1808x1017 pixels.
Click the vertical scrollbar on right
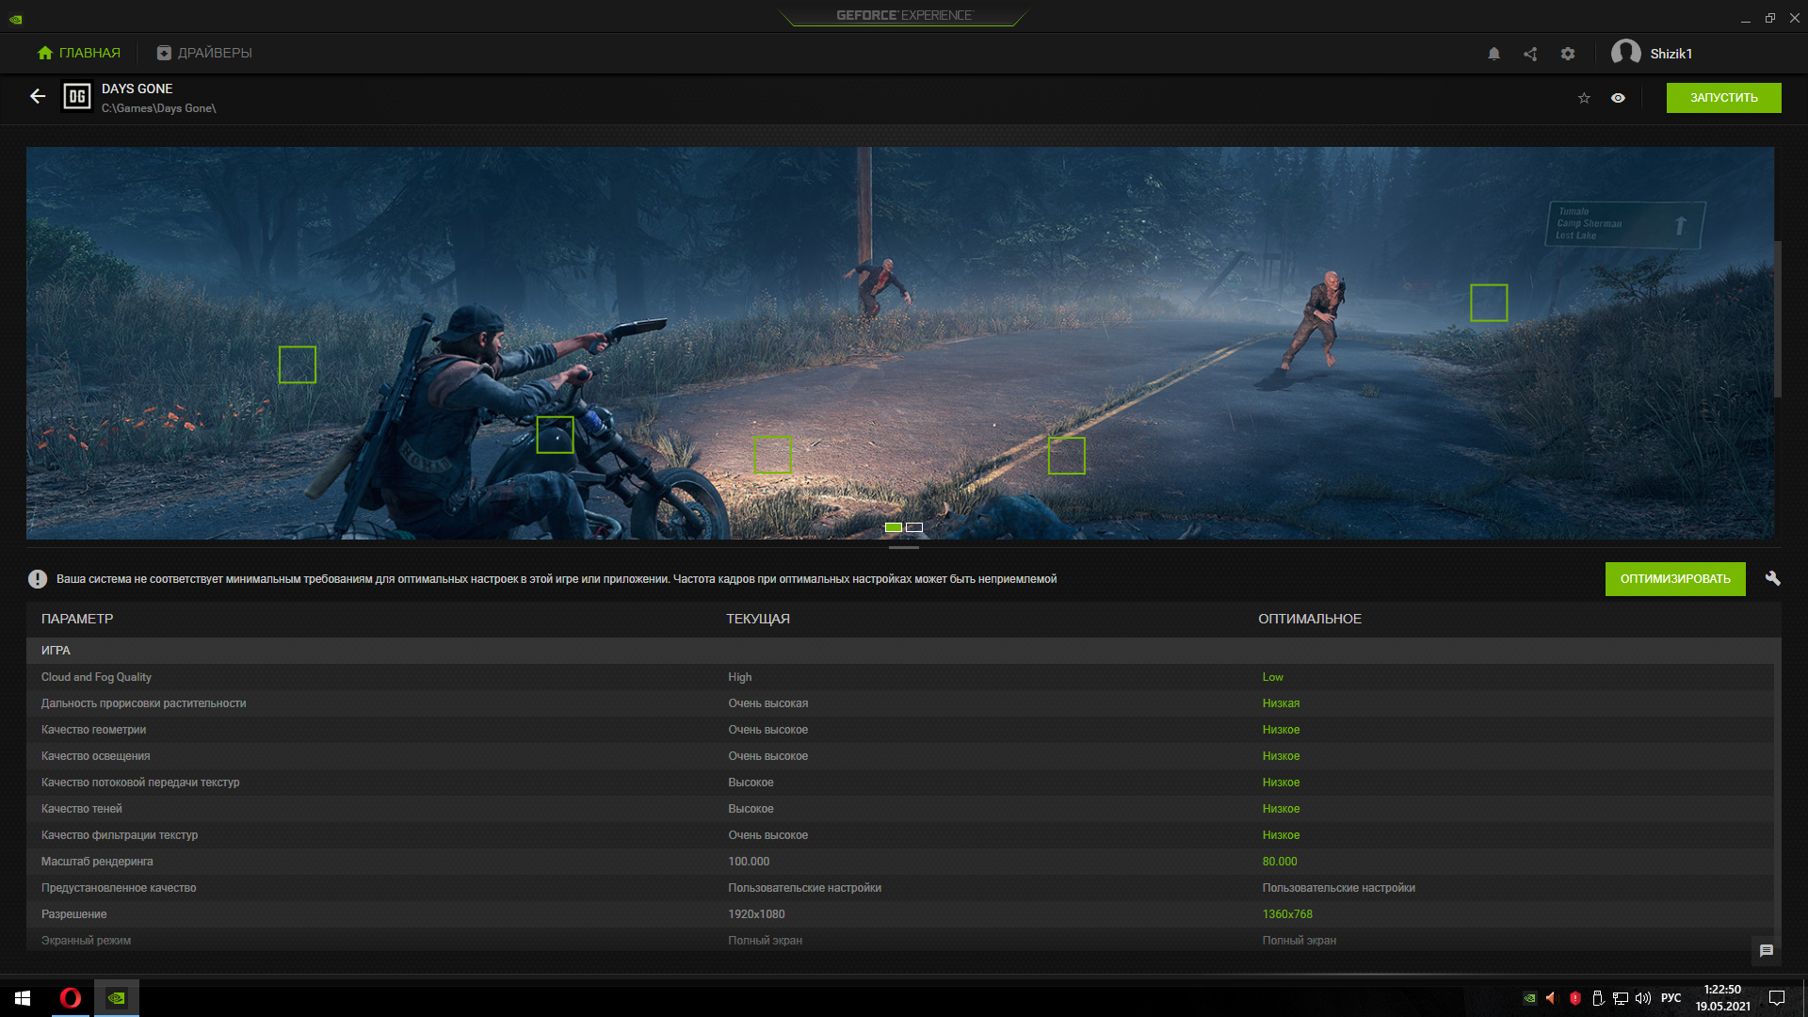(1778, 320)
